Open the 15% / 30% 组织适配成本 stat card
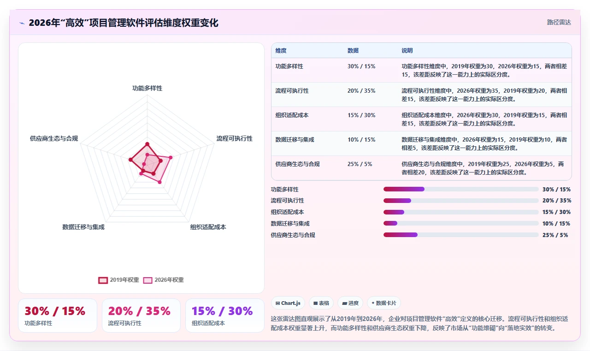This screenshot has height=351, width=590. (224, 315)
